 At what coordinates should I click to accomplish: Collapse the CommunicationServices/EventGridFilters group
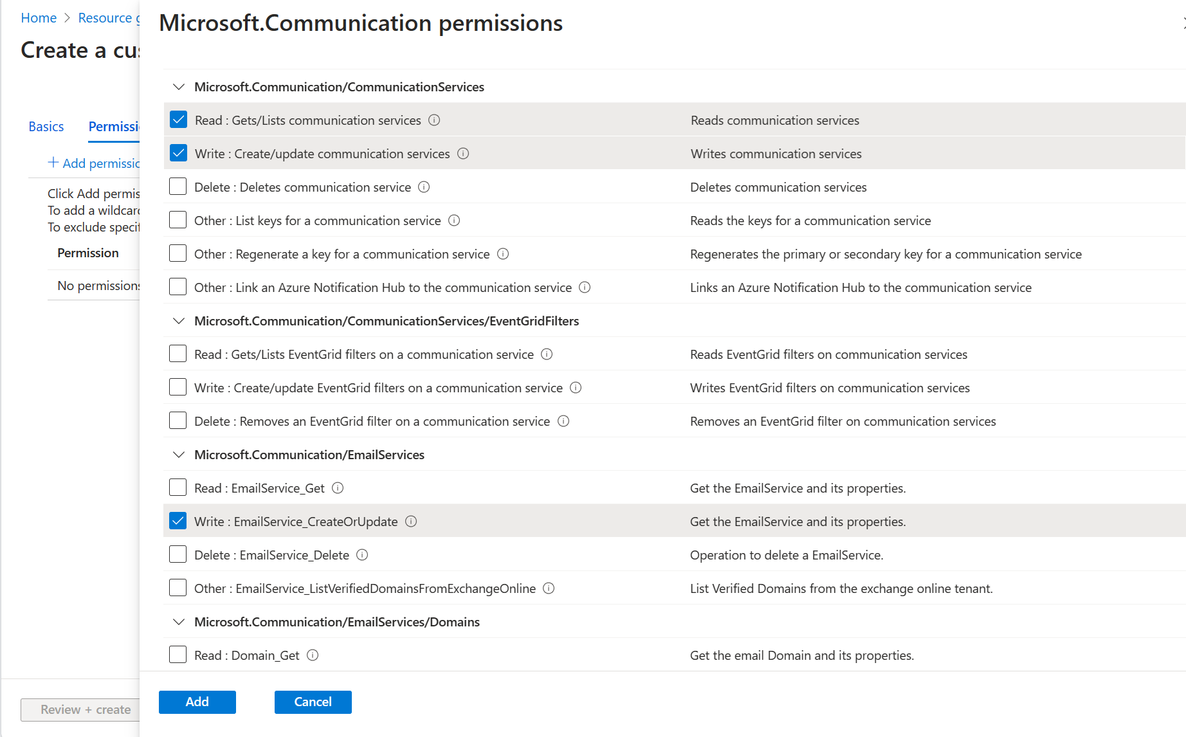click(179, 321)
